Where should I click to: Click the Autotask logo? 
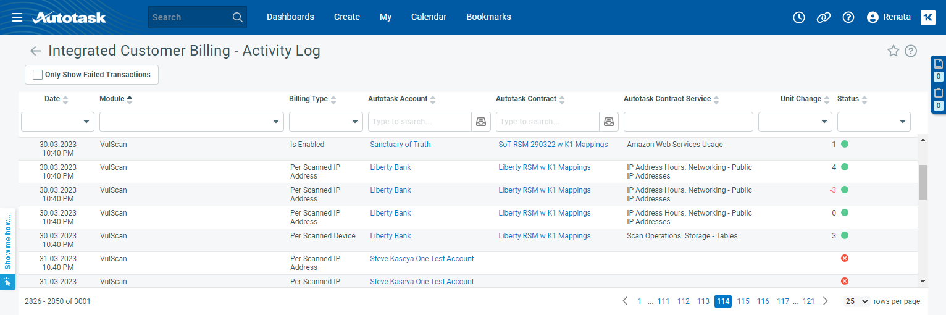click(x=69, y=17)
